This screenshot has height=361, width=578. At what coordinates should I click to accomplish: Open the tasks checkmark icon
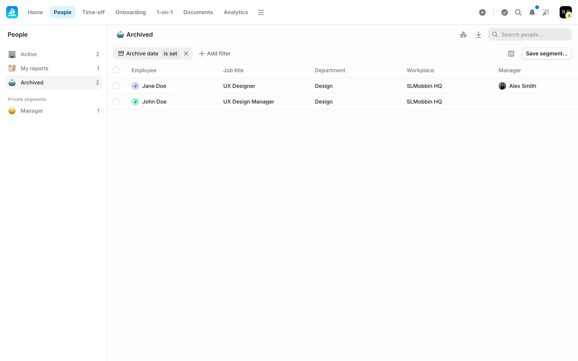(x=505, y=12)
